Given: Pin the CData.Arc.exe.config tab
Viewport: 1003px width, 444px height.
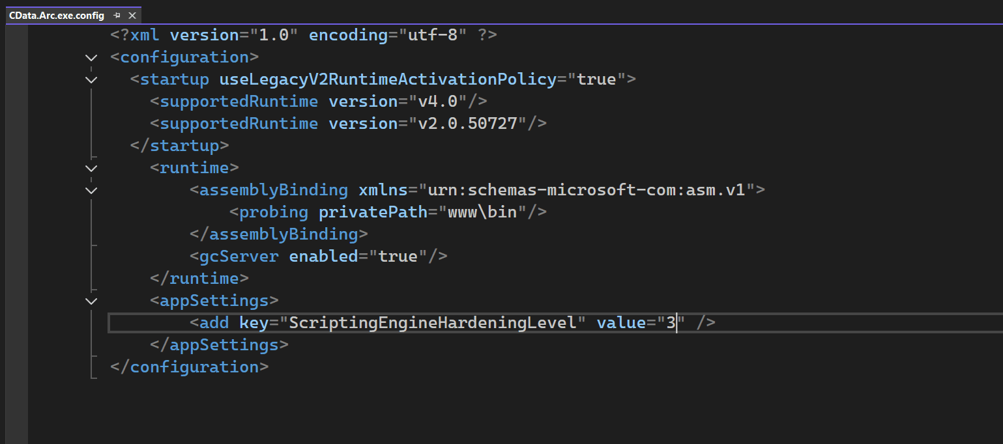Looking at the screenshot, I should pyautogui.click(x=117, y=16).
